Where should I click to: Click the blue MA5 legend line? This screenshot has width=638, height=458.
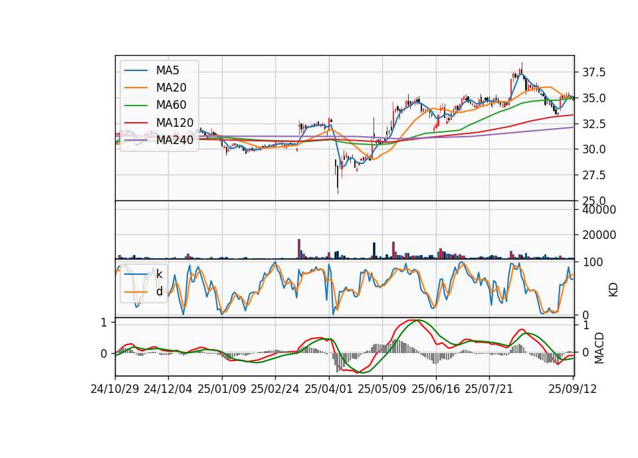(136, 70)
